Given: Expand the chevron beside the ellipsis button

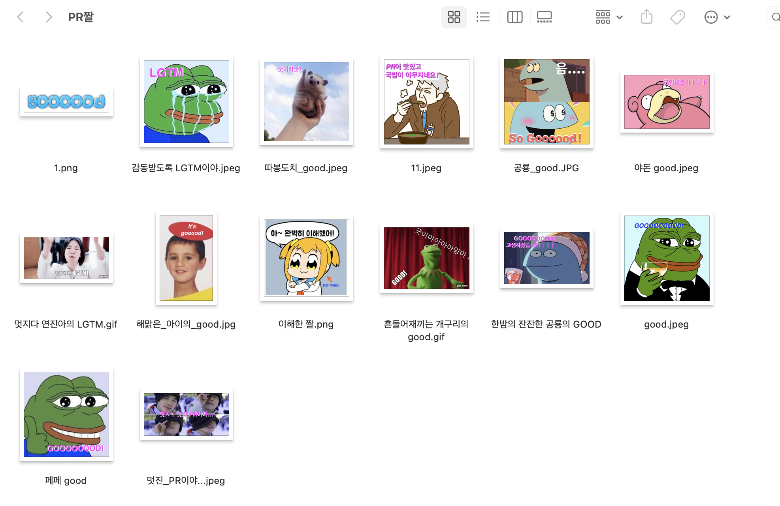Looking at the screenshot, I should (727, 17).
